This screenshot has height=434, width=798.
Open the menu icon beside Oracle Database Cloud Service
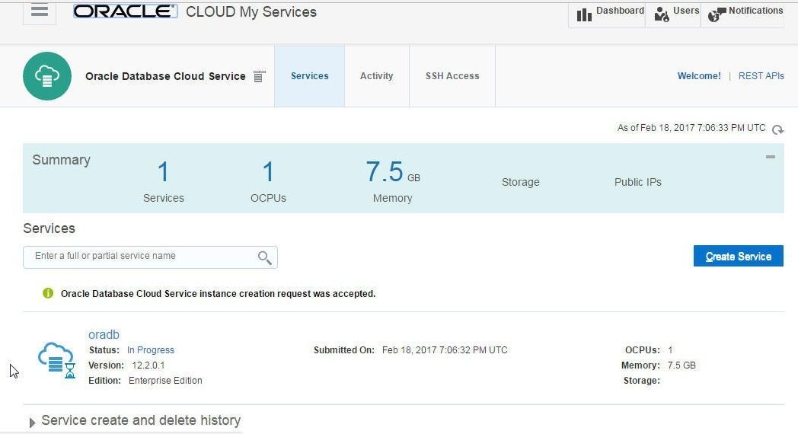(260, 76)
